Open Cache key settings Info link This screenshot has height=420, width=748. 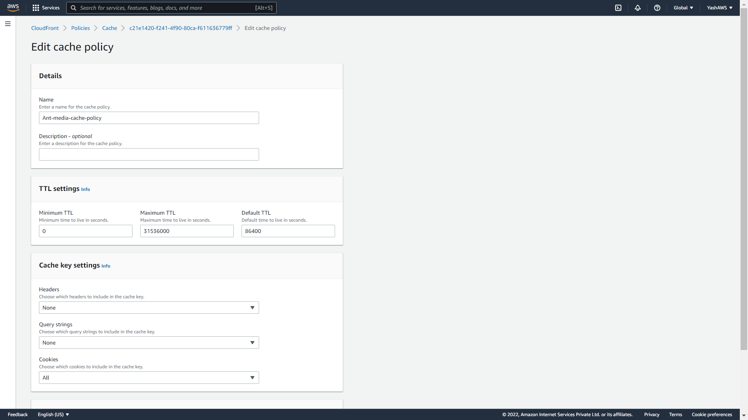point(106,266)
